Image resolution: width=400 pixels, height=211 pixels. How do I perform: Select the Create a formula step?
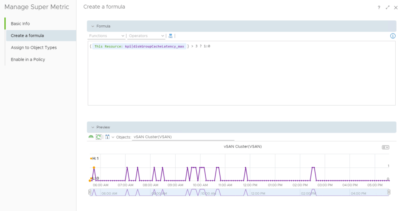27,36
